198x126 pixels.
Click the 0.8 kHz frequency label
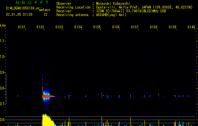click(x=3, y=88)
